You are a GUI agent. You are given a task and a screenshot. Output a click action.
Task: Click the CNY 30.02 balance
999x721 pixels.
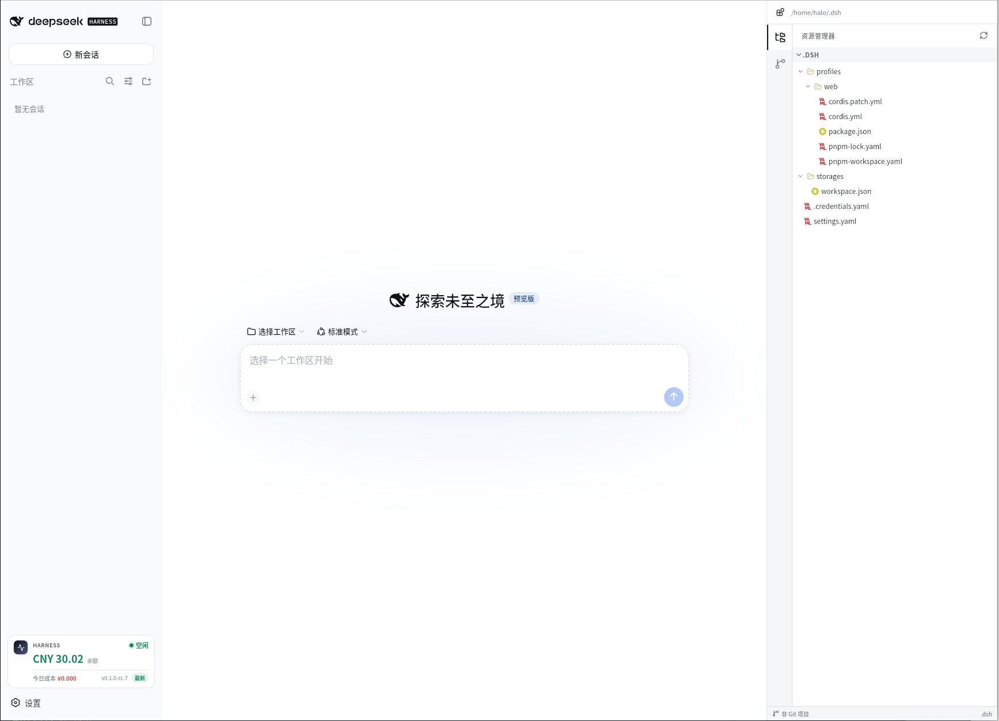tap(58, 659)
